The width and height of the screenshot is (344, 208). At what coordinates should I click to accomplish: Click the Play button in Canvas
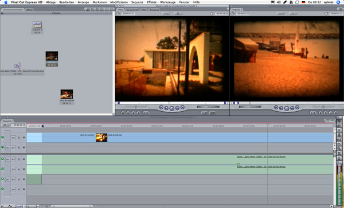[287, 108]
